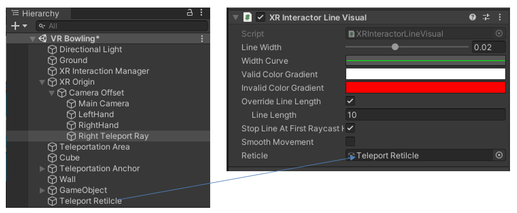This screenshot has height=213, width=517.
Task: Open the Width Curve editor
Action: [x=426, y=60]
